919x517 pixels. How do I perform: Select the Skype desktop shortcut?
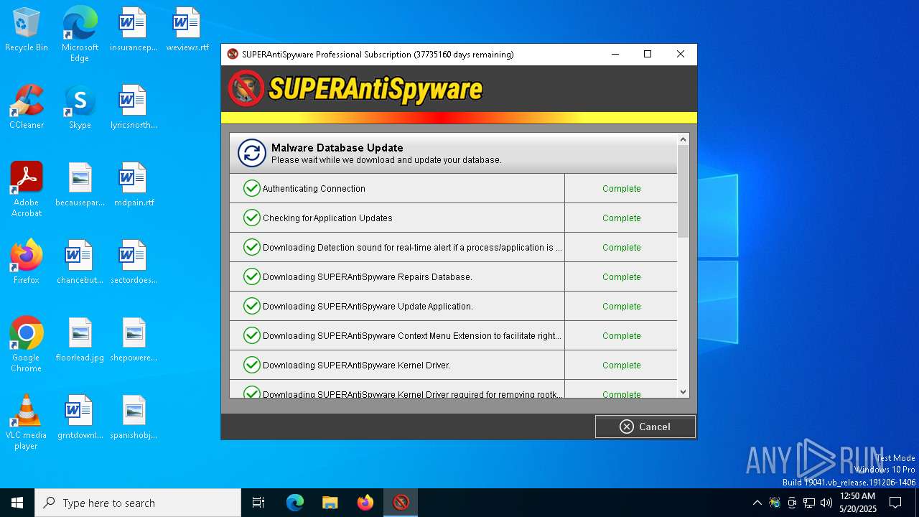coord(80,107)
